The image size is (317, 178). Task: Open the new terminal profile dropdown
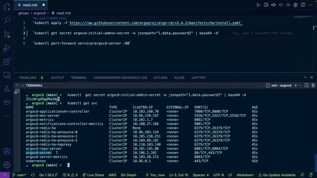[x=300, y=86]
